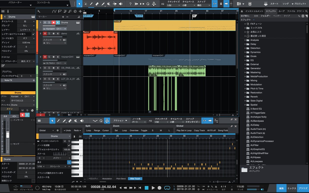Expand the Dynamics effects folder
Viewport: 309px width, 193px height.
pyautogui.click(x=245, y=52)
